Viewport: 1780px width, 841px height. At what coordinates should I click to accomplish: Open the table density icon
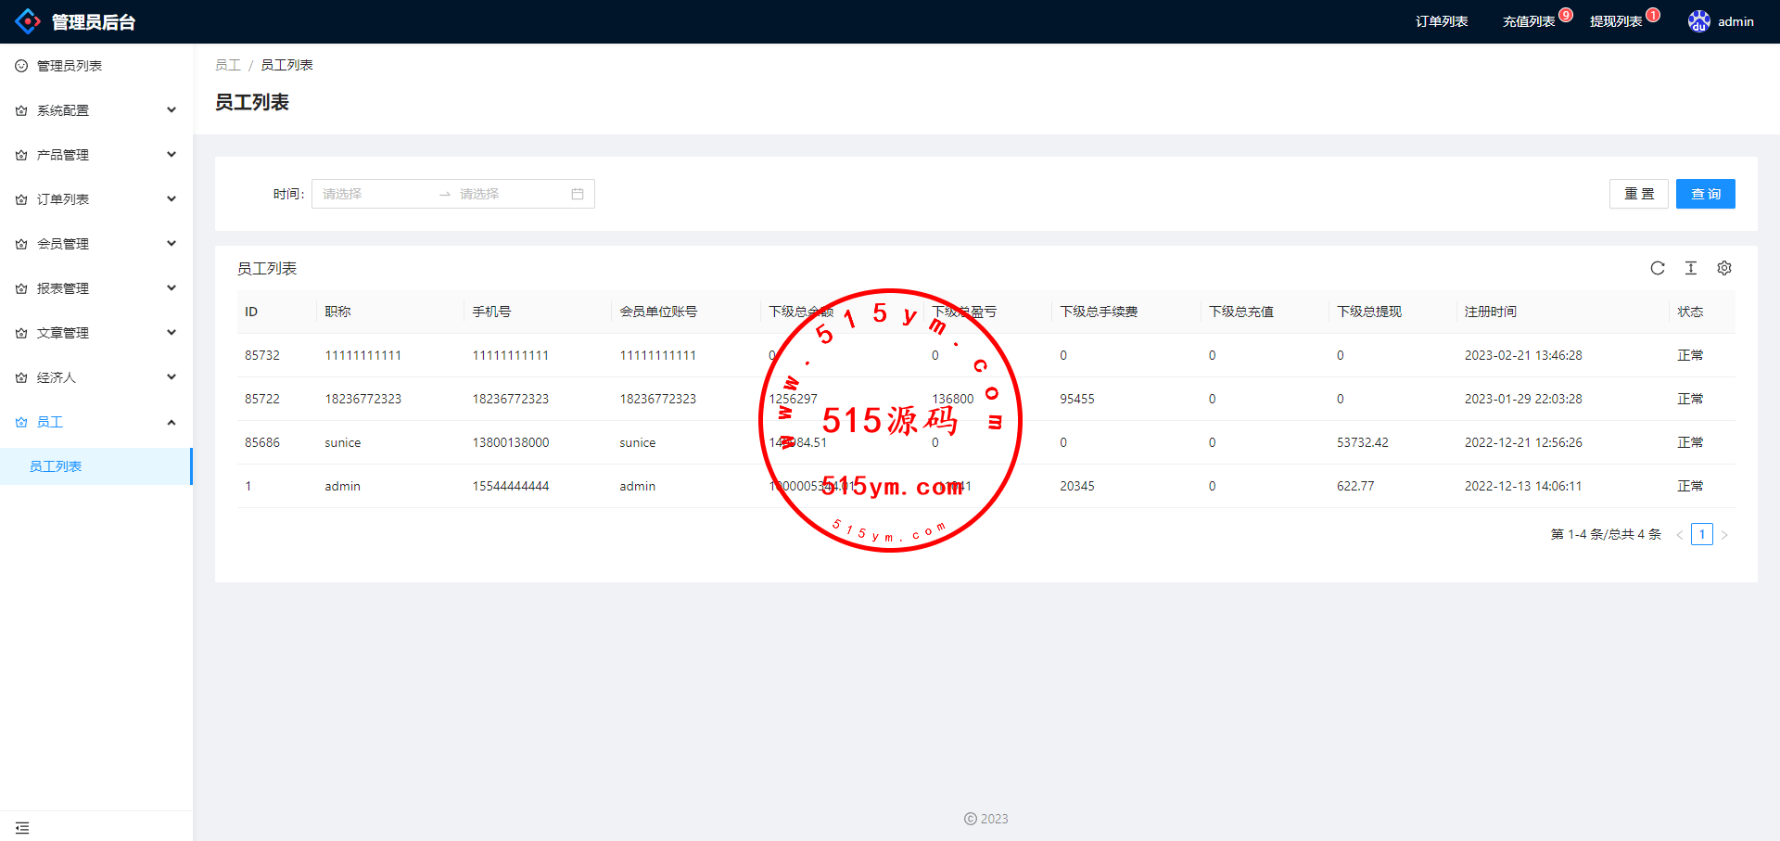(1691, 268)
